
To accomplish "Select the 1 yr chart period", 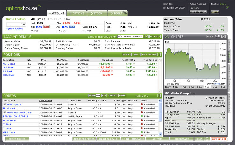I will tap(207, 87).
